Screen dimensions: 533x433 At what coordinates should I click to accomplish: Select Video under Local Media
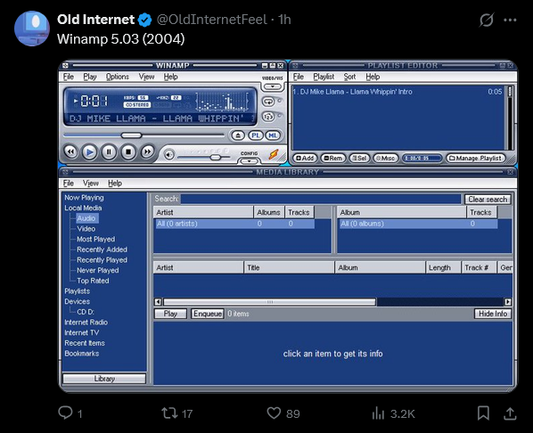(86, 229)
